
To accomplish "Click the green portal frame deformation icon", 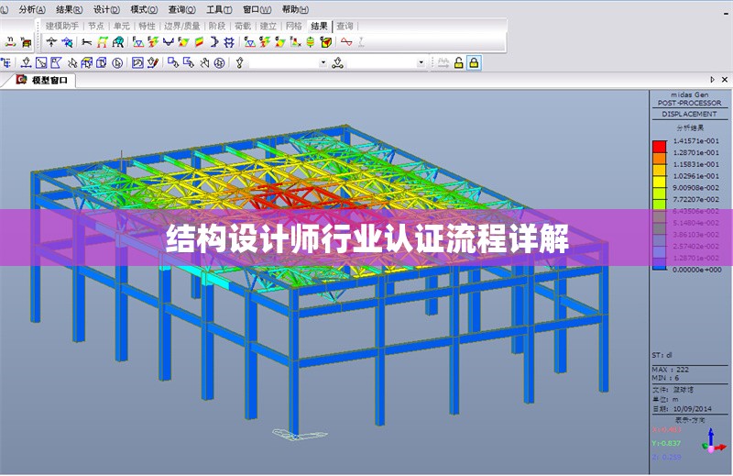I will pyautogui.click(x=104, y=42).
